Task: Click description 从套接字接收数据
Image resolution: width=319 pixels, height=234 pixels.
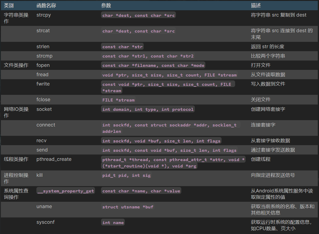Action: pos(270,141)
